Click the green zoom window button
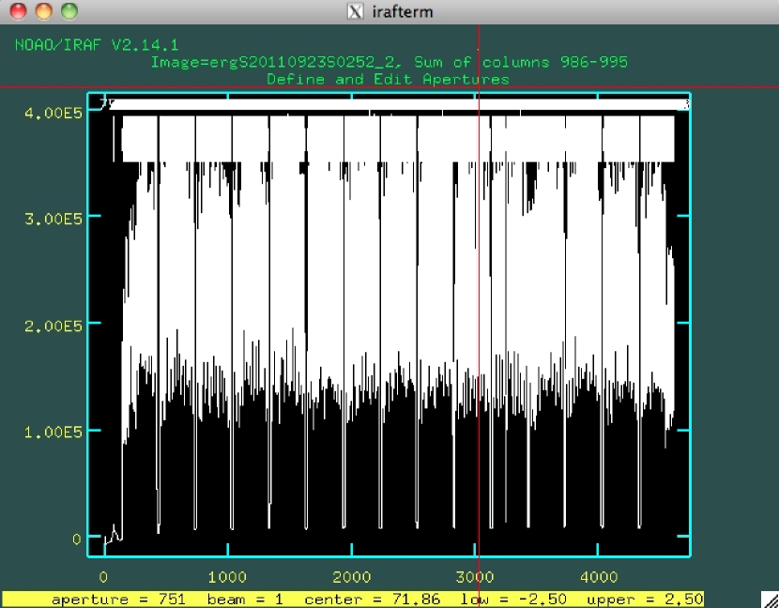 tap(69, 12)
